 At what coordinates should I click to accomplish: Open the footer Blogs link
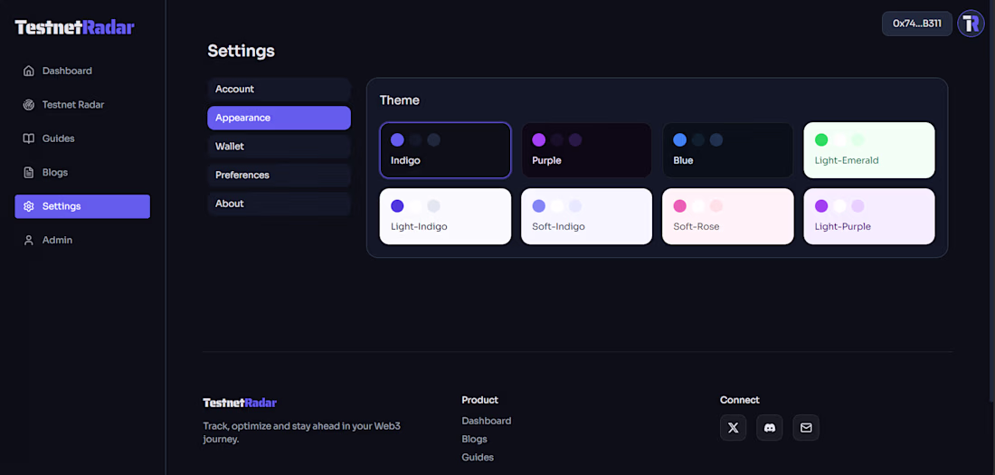click(x=475, y=439)
